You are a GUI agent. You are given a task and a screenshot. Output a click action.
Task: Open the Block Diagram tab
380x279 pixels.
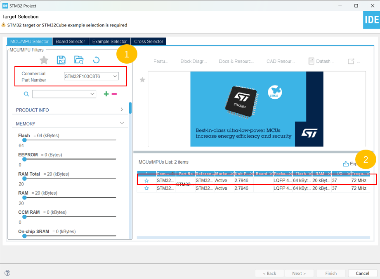pos(194,62)
